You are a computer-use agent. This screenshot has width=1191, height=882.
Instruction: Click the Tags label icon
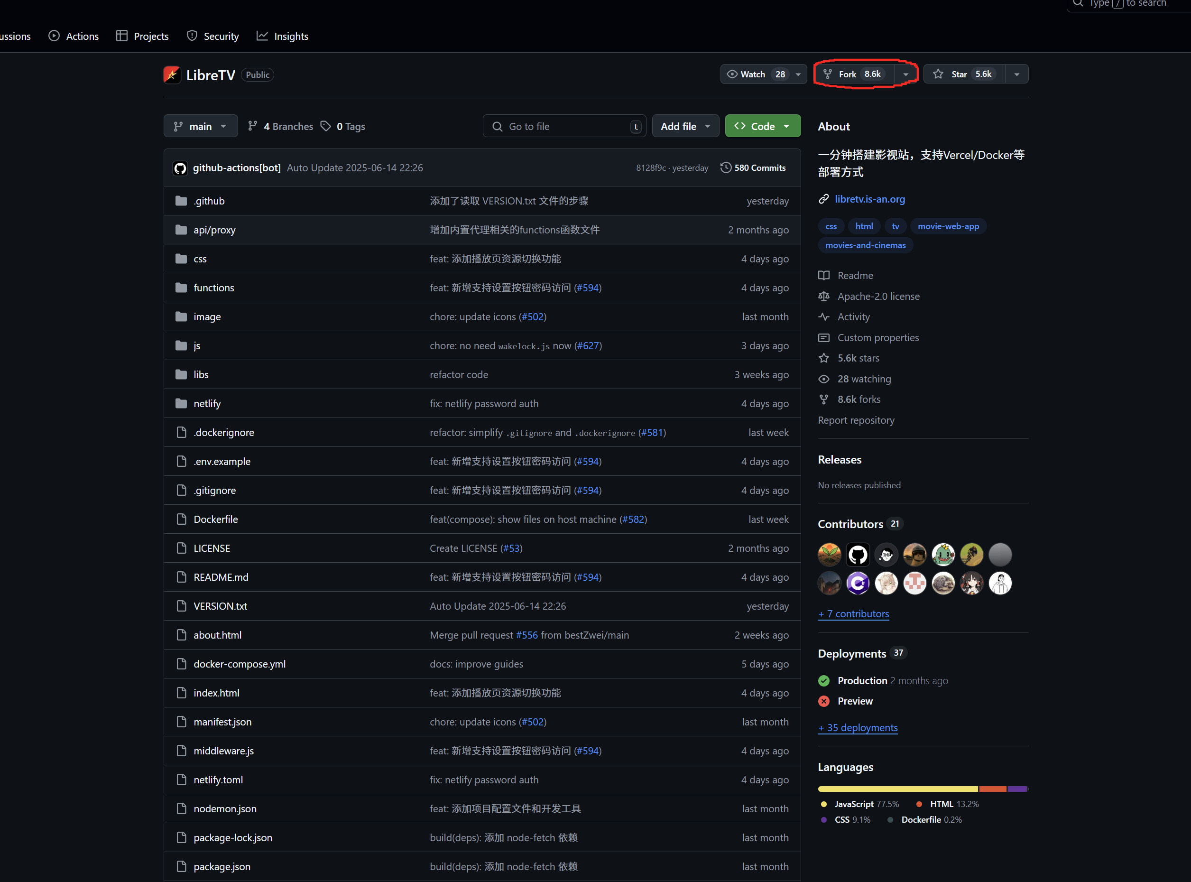pyautogui.click(x=325, y=127)
